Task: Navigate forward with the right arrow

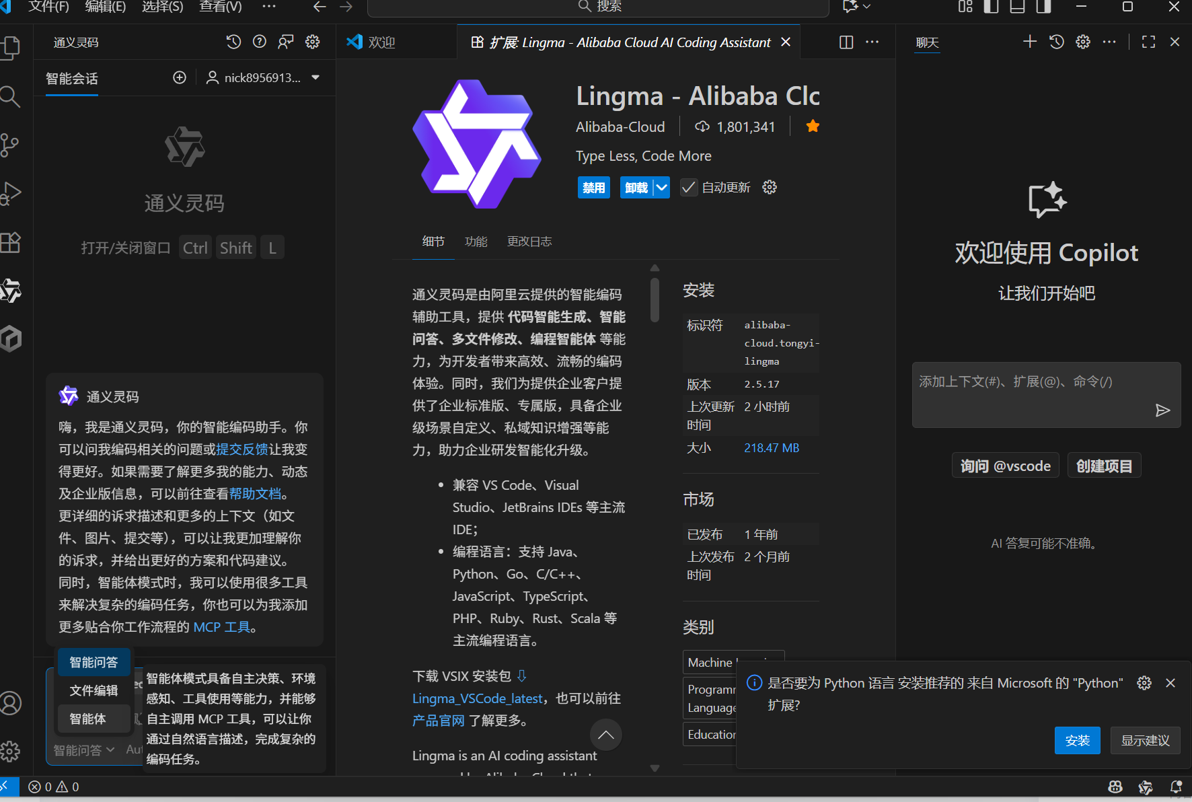Action: 346,7
